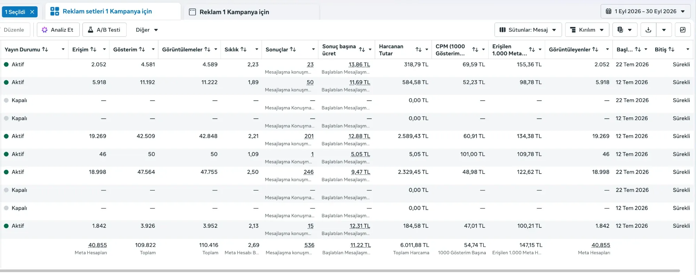
Task: Open Sonuçlar column options caret
Action: pos(313,49)
